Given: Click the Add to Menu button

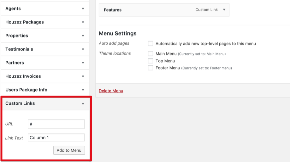Looking at the screenshot, I should pos(69,150).
